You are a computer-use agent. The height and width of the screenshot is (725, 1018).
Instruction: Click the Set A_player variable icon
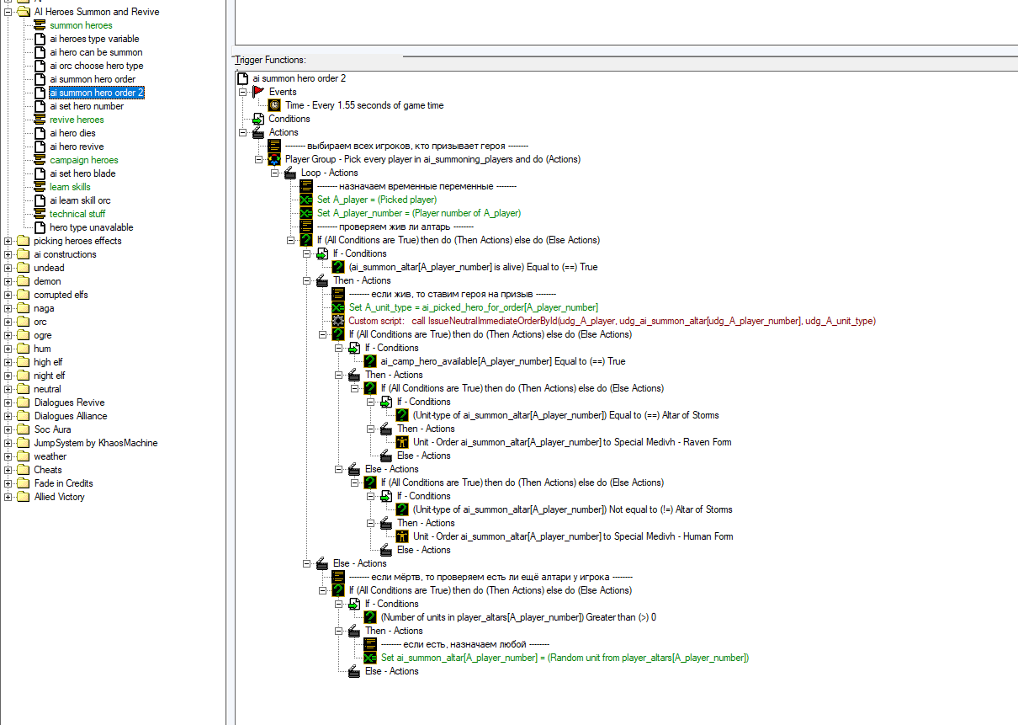[306, 200]
